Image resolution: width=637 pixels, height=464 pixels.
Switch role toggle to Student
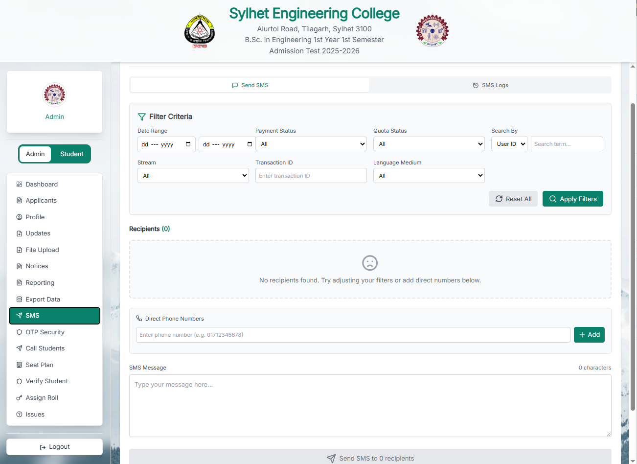coord(71,154)
